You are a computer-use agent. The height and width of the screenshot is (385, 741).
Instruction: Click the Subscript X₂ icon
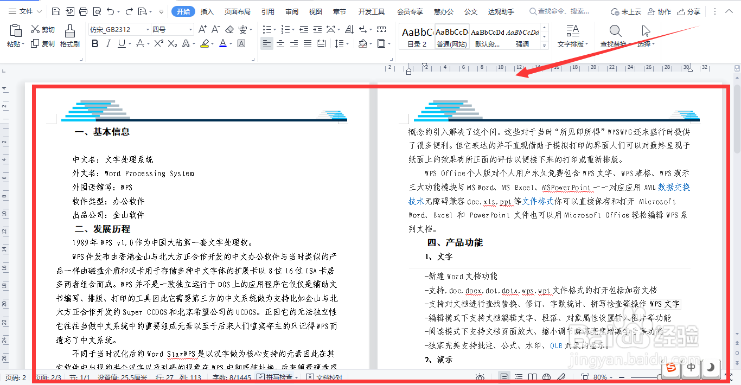click(x=173, y=43)
